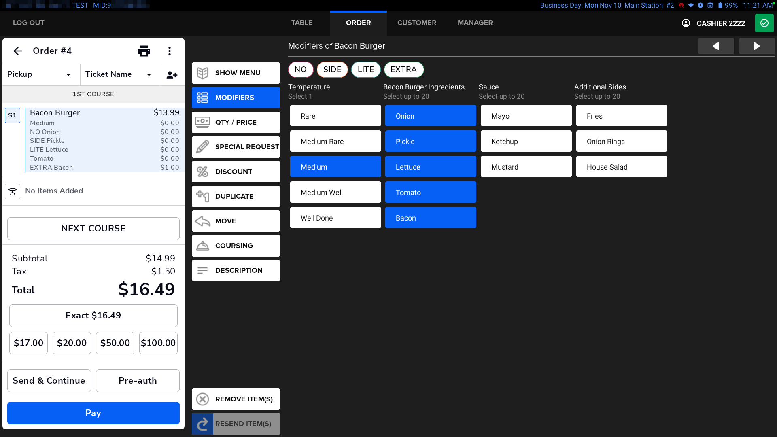Go back with the arrow icon
The width and height of the screenshot is (777, 437).
point(18,51)
